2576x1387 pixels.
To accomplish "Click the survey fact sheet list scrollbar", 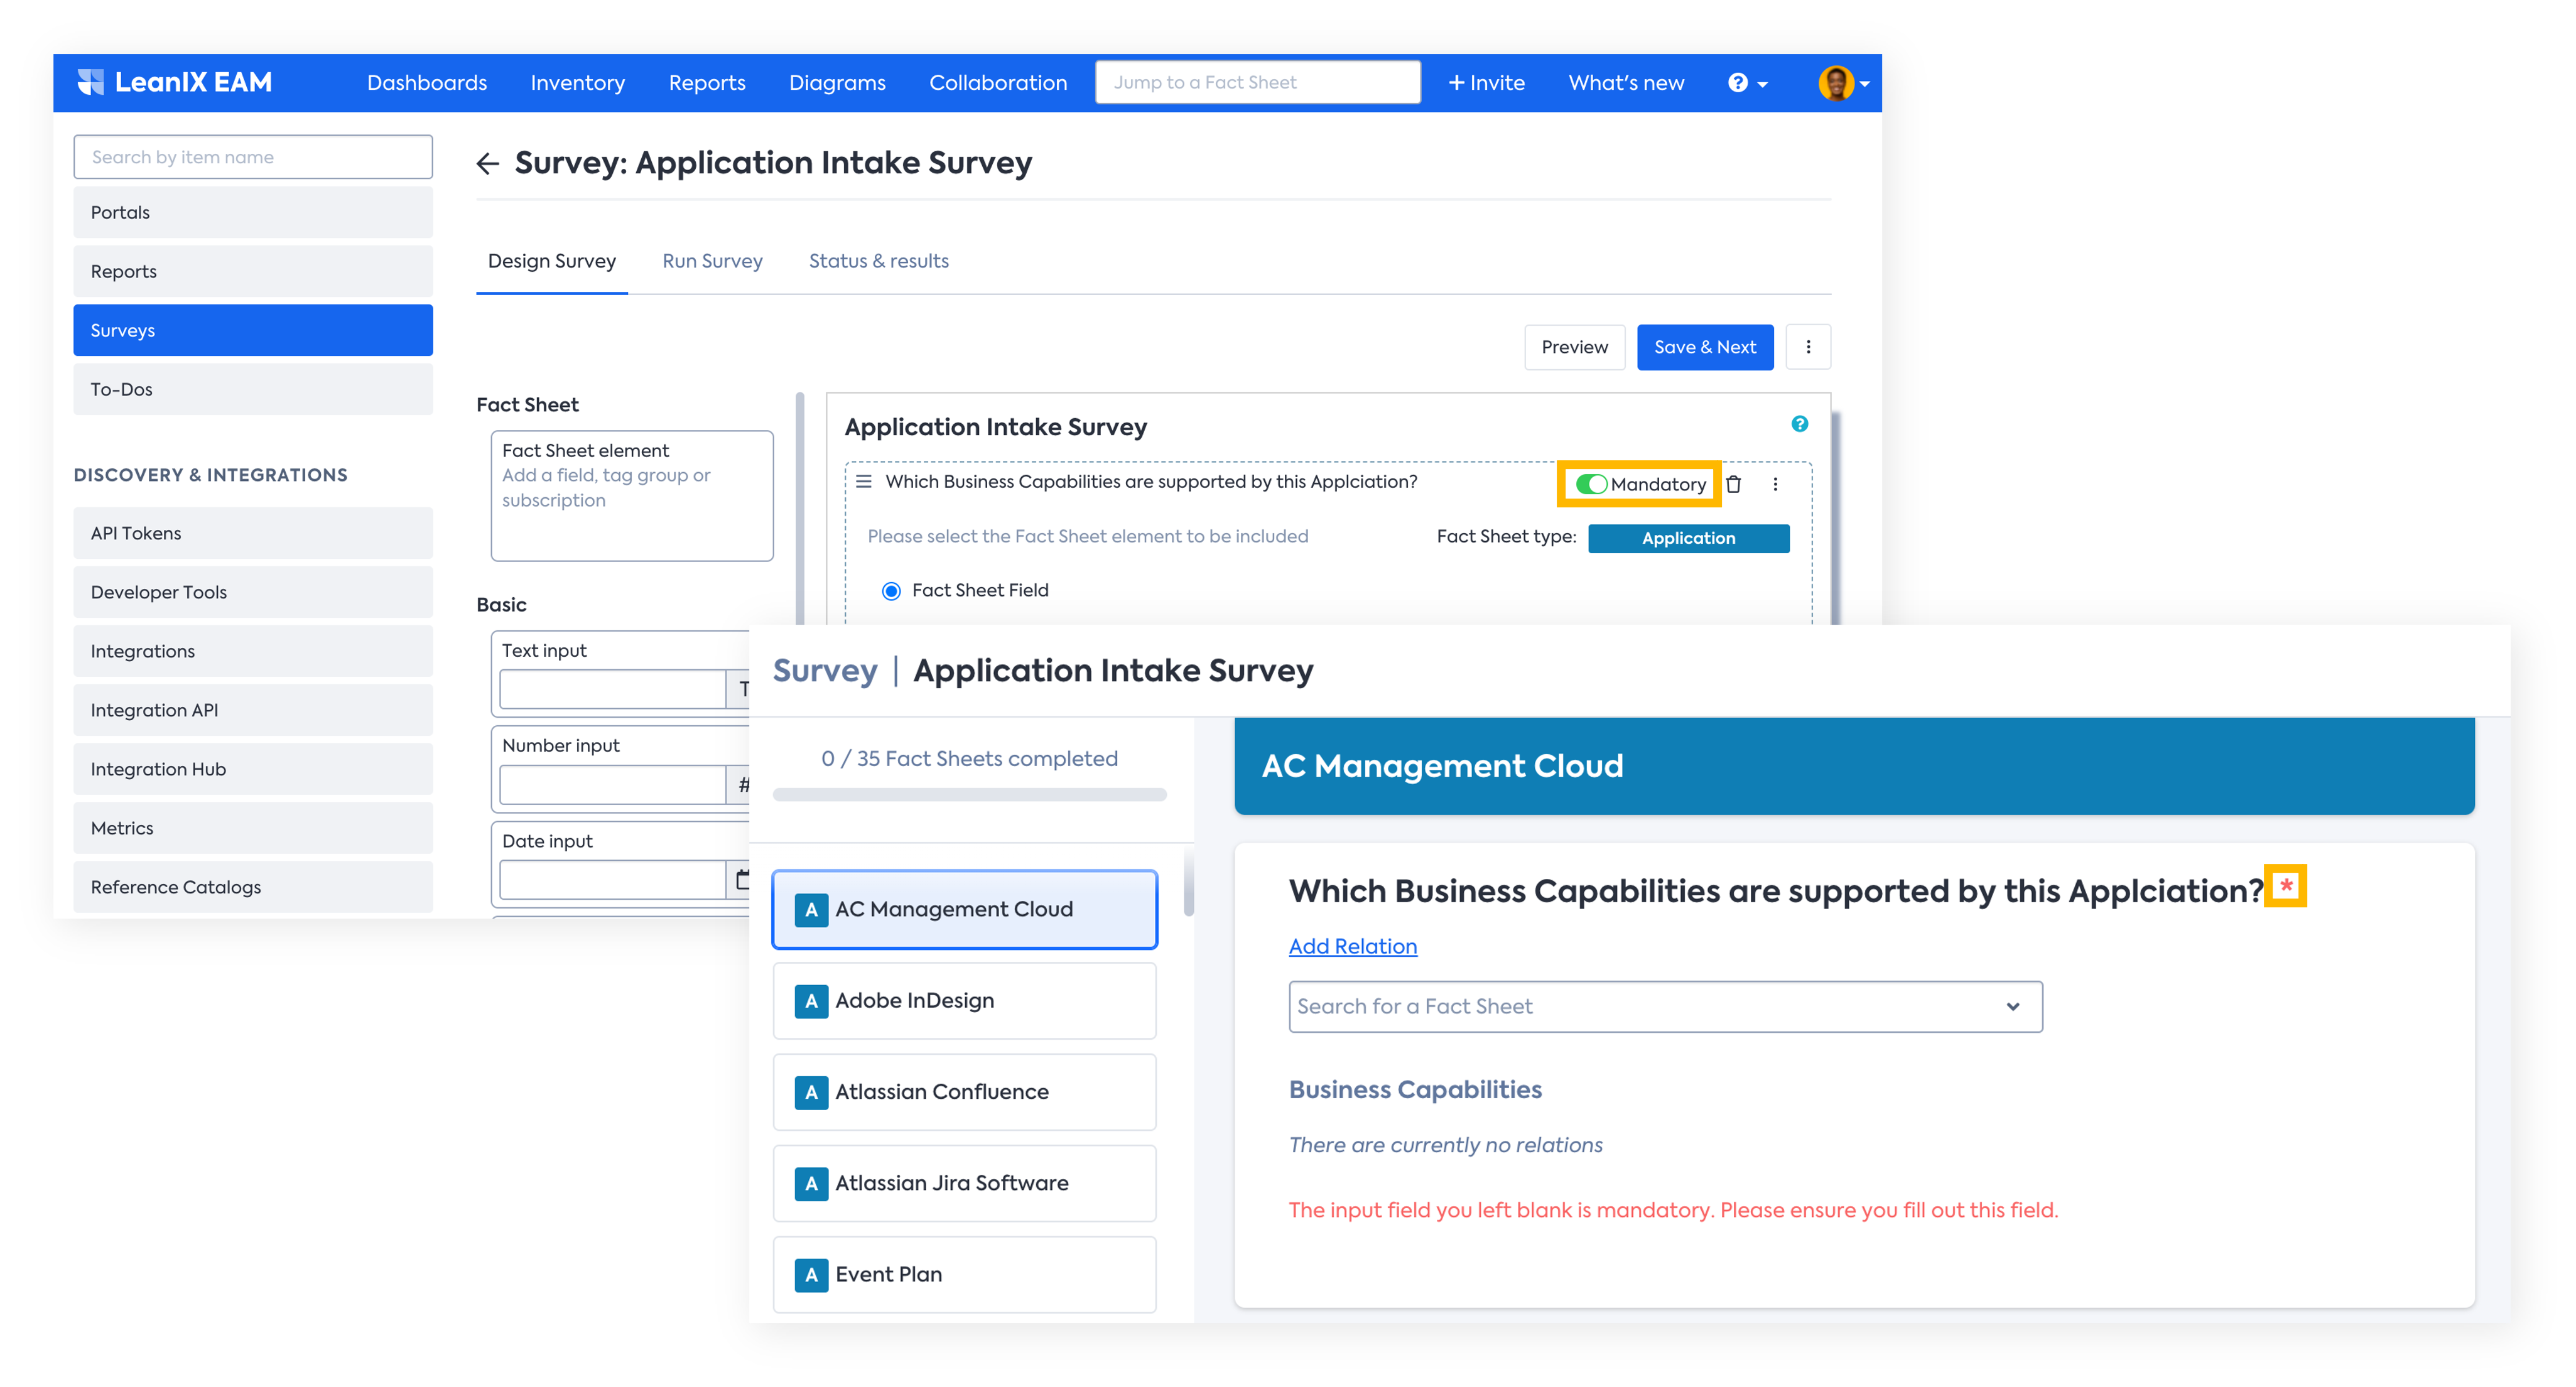I will 1188,882.
